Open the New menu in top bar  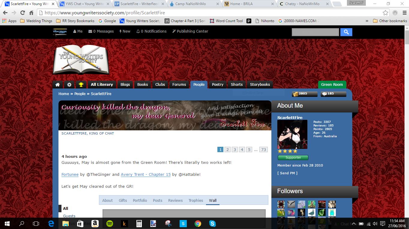click(125, 31)
